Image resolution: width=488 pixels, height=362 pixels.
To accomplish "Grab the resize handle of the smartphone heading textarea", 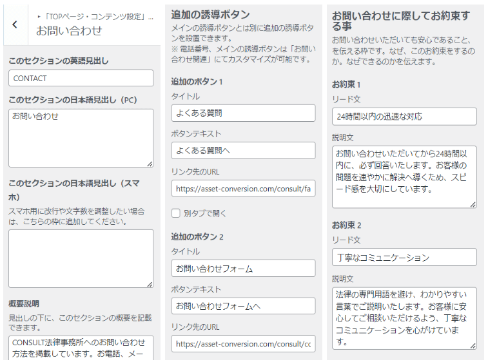I will click(150, 284).
